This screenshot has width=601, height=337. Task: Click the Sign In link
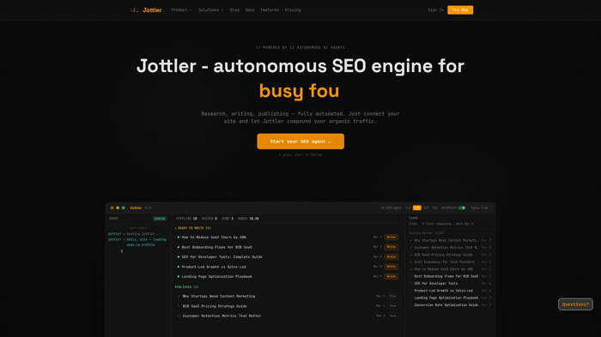click(436, 10)
